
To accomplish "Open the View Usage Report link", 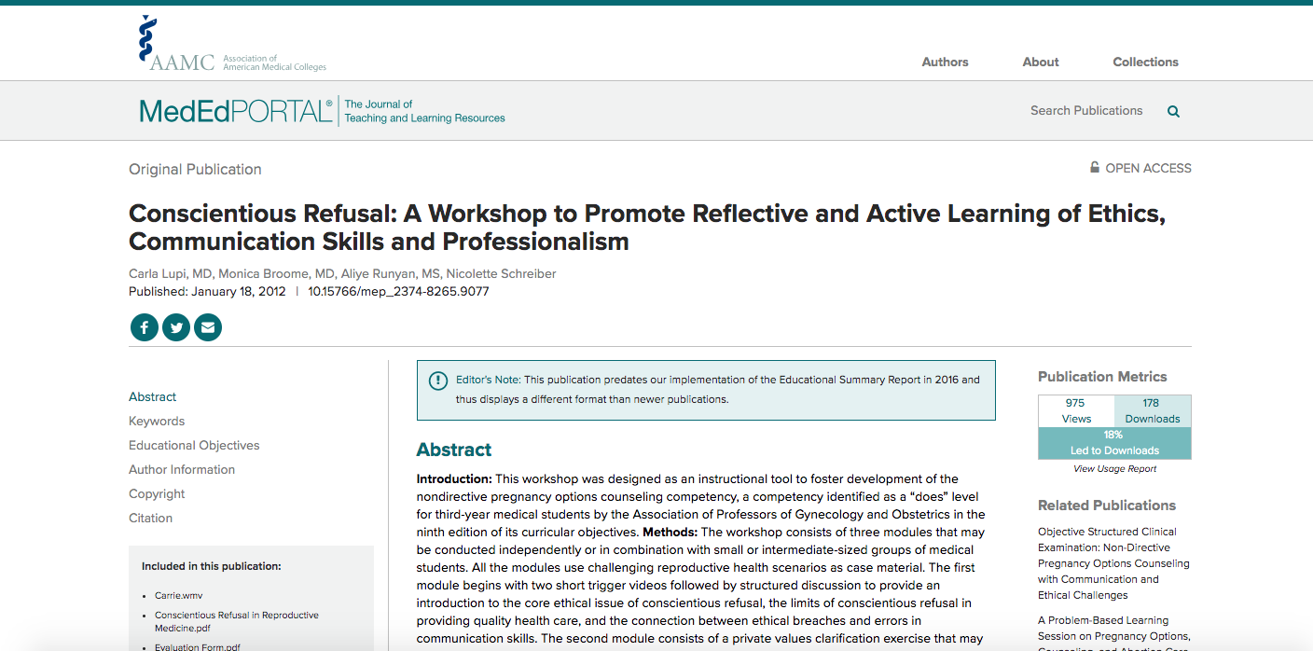I will (x=1114, y=469).
